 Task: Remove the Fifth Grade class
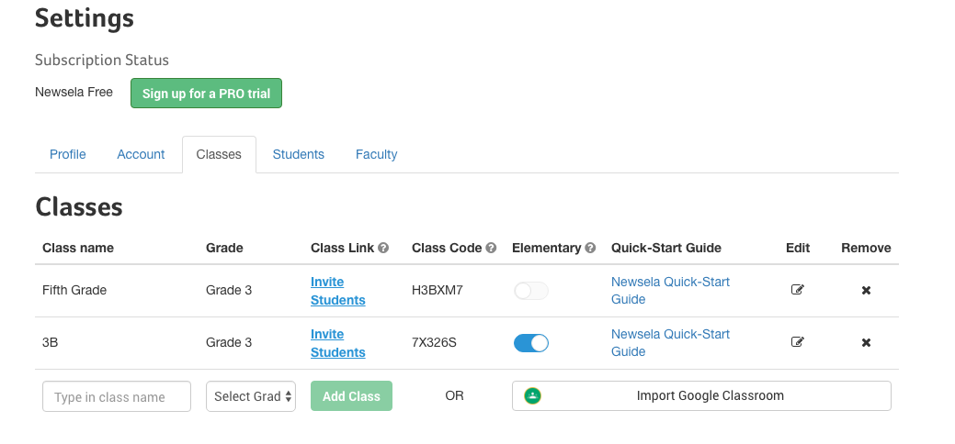coord(866,291)
